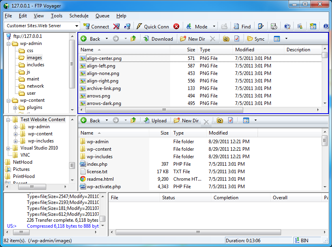
Task: Click the queue Completion column header
Action: coord(240,198)
